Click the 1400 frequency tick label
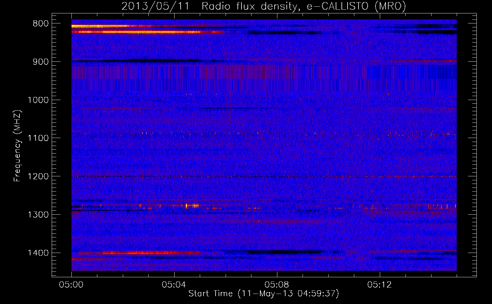 [38, 253]
